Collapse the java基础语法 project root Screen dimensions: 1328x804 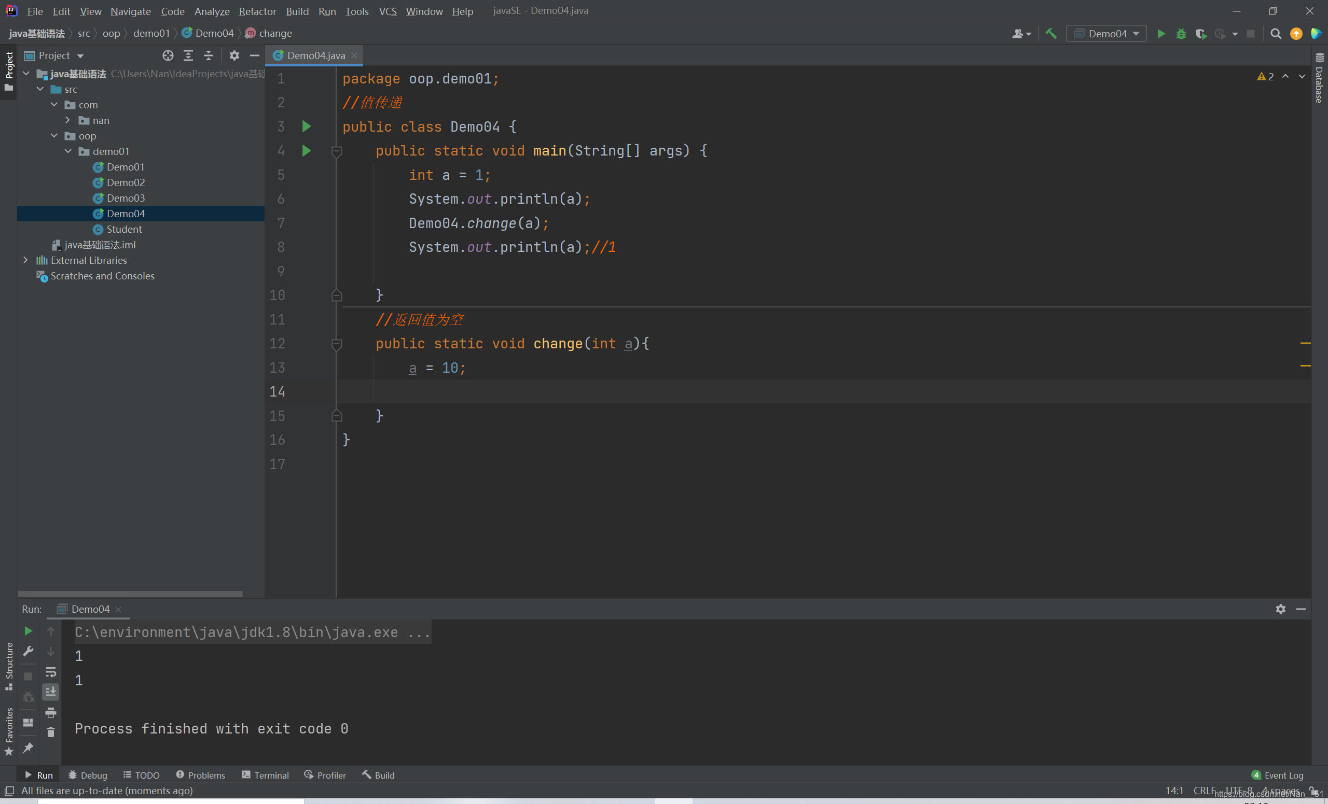(26, 73)
